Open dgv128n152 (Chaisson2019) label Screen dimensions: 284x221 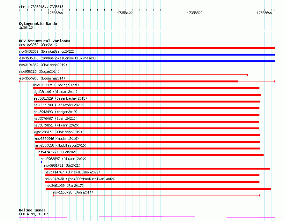point(58,132)
